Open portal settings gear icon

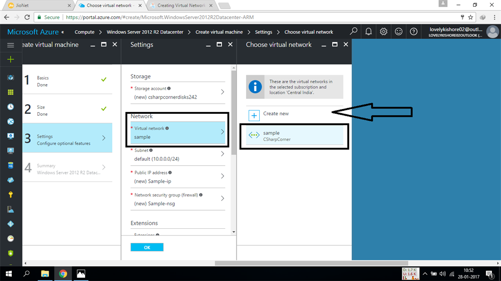(x=384, y=32)
